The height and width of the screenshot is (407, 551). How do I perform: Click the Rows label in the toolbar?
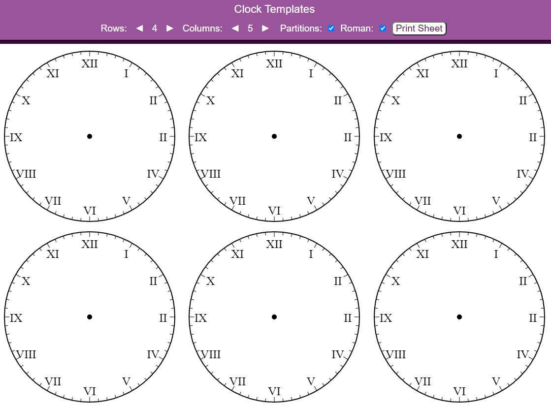coord(114,29)
